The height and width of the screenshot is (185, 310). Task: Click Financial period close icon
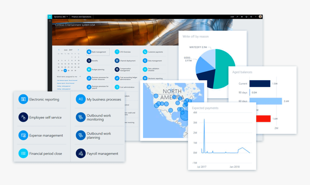point(23,153)
